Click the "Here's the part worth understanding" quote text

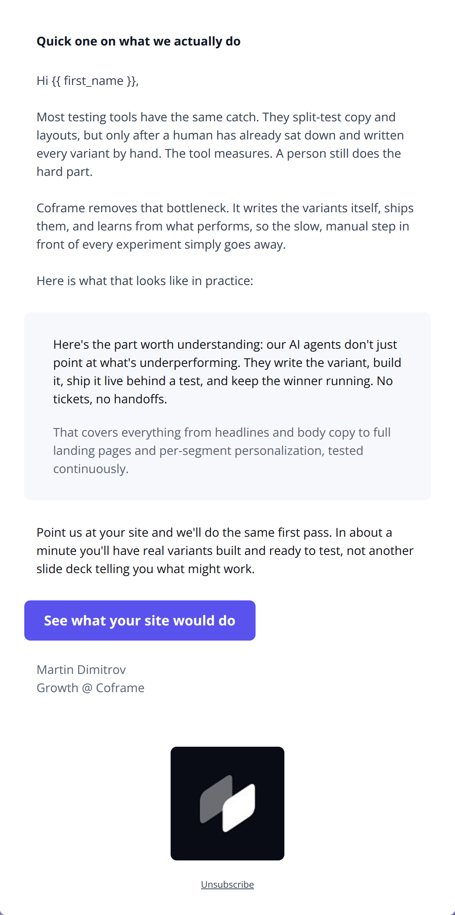coord(227,372)
